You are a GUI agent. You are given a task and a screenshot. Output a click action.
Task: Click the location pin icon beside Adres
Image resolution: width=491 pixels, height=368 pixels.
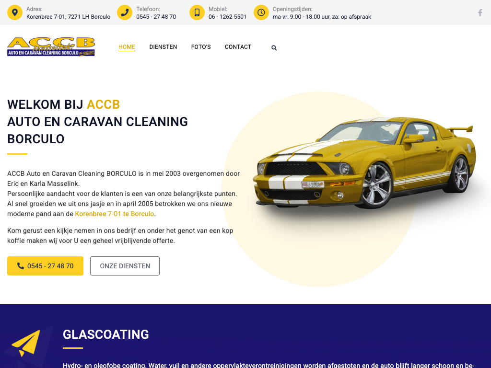click(x=15, y=12)
